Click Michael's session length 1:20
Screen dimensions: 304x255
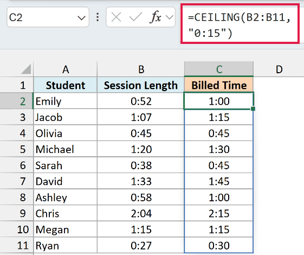pos(141,149)
